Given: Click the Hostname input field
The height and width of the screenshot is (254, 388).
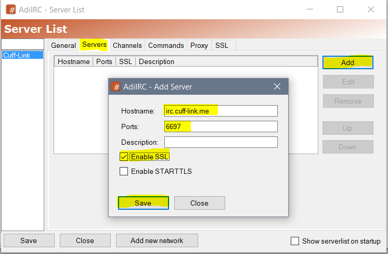Looking at the screenshot, I should tap(221, 111).
